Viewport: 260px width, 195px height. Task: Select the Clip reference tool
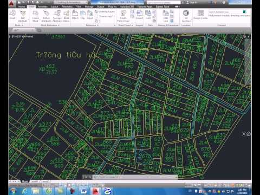83,15
